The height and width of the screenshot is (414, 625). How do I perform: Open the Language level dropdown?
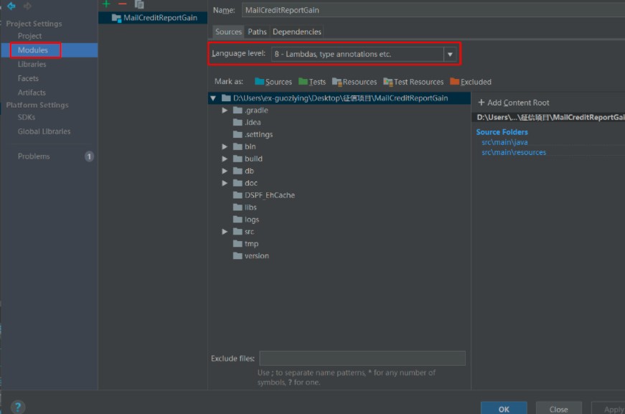pyautogui.click(x=450, y=54)
